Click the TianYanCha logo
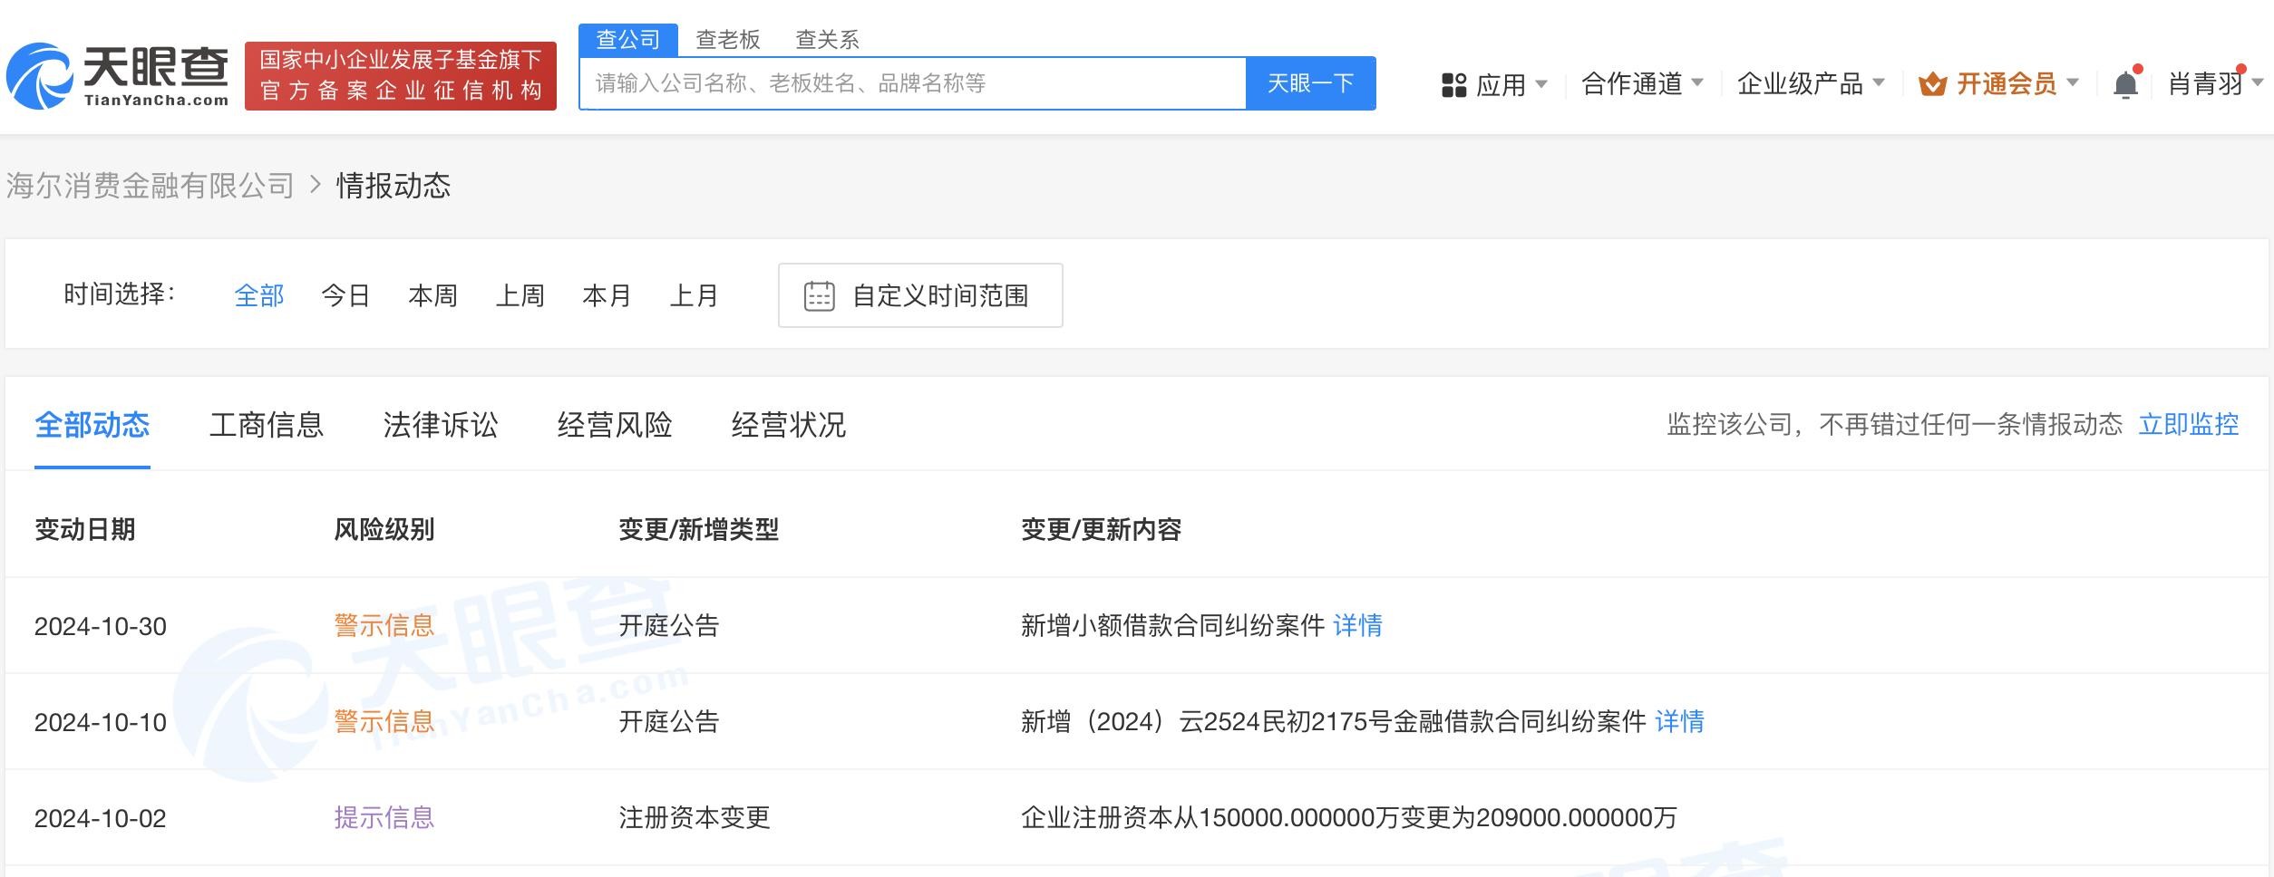This screenshot has width=2274, height=877. 118,76
